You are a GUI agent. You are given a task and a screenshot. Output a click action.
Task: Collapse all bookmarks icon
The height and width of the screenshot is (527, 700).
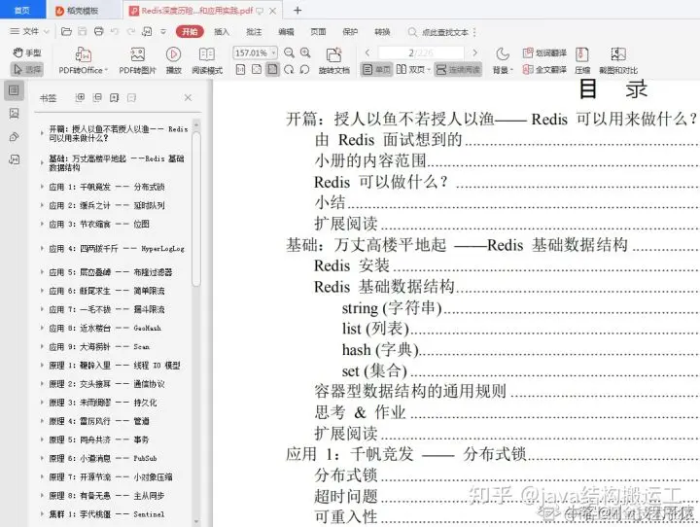click(x=97, y=97)
